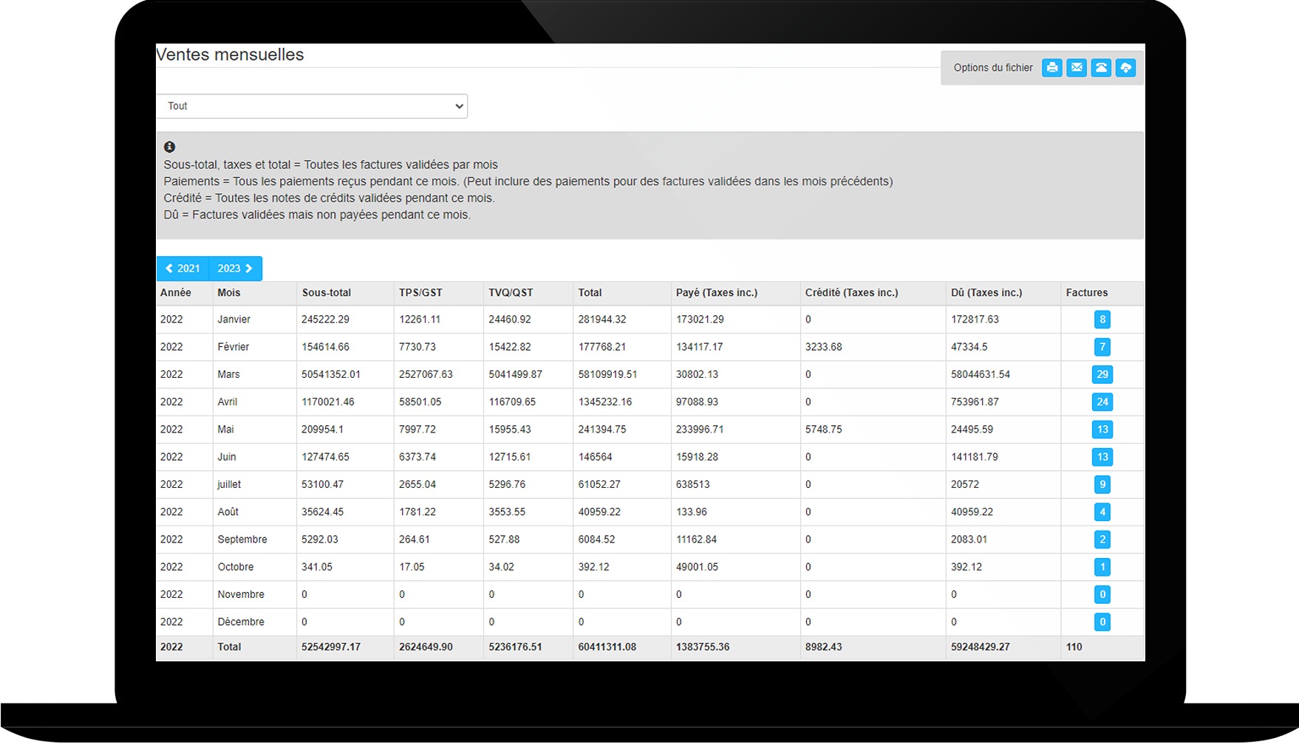Open Mars invoices badge showing 29
The image size is (1299, 744).
[x=1102, y=375]
